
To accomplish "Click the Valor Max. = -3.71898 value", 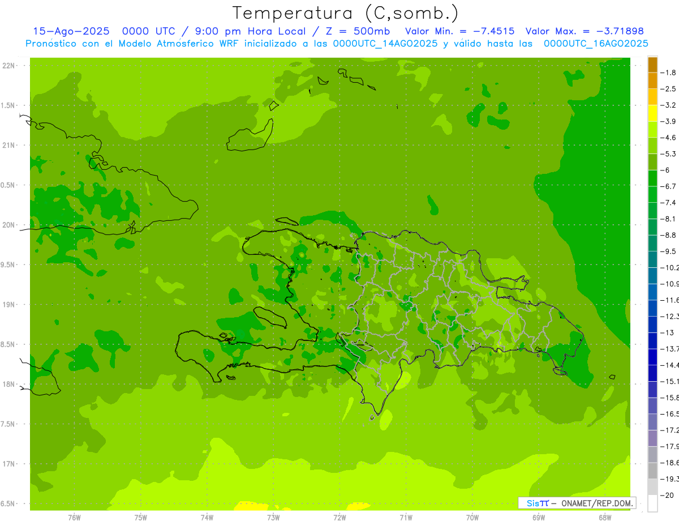I will pyautogui.click(x=585, y=31).
